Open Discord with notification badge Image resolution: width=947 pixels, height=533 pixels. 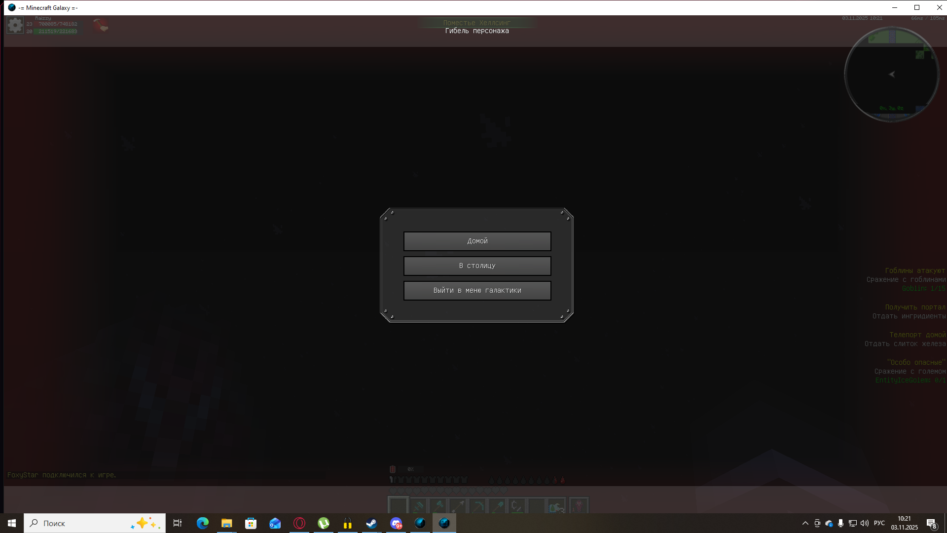point(396,523)
